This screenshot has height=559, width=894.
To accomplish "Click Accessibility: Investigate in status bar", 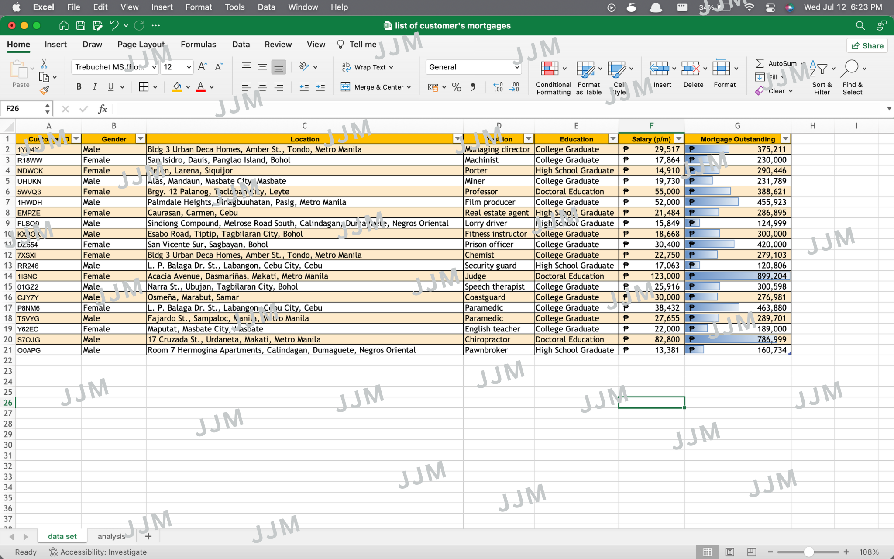I will (x=98, y=552).
